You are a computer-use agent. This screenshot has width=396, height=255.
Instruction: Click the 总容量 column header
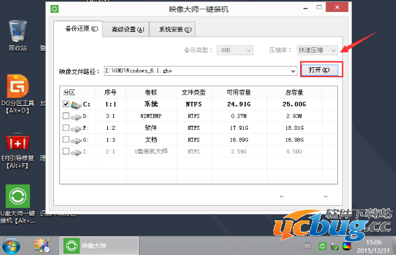click(294, 93)
